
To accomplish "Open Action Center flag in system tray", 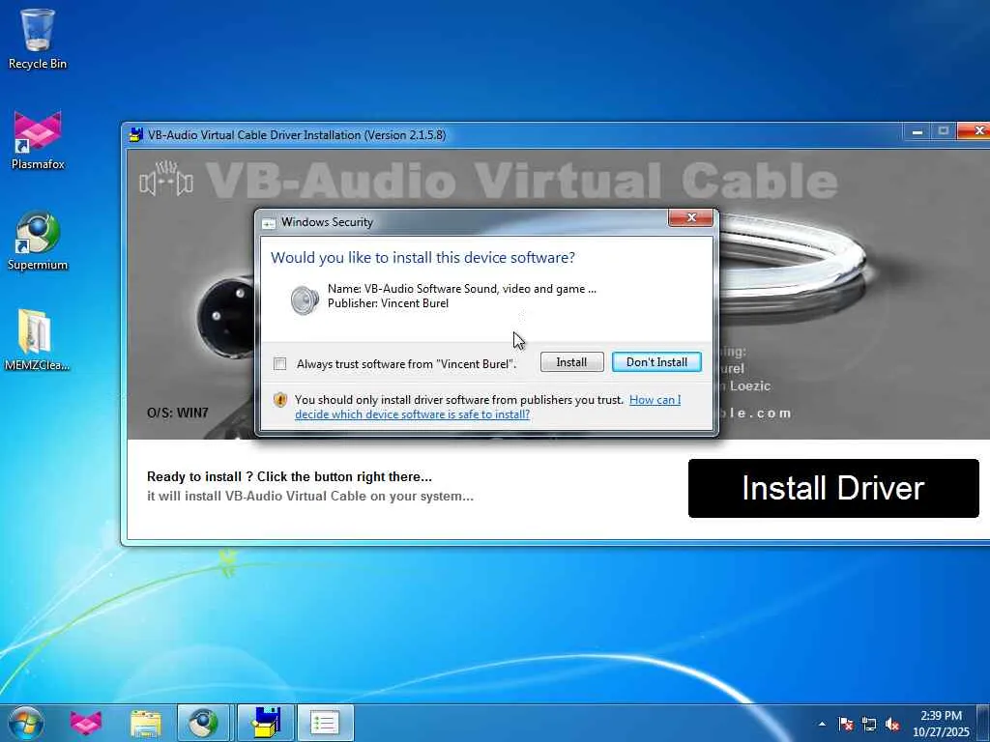I will click(846, 724).
